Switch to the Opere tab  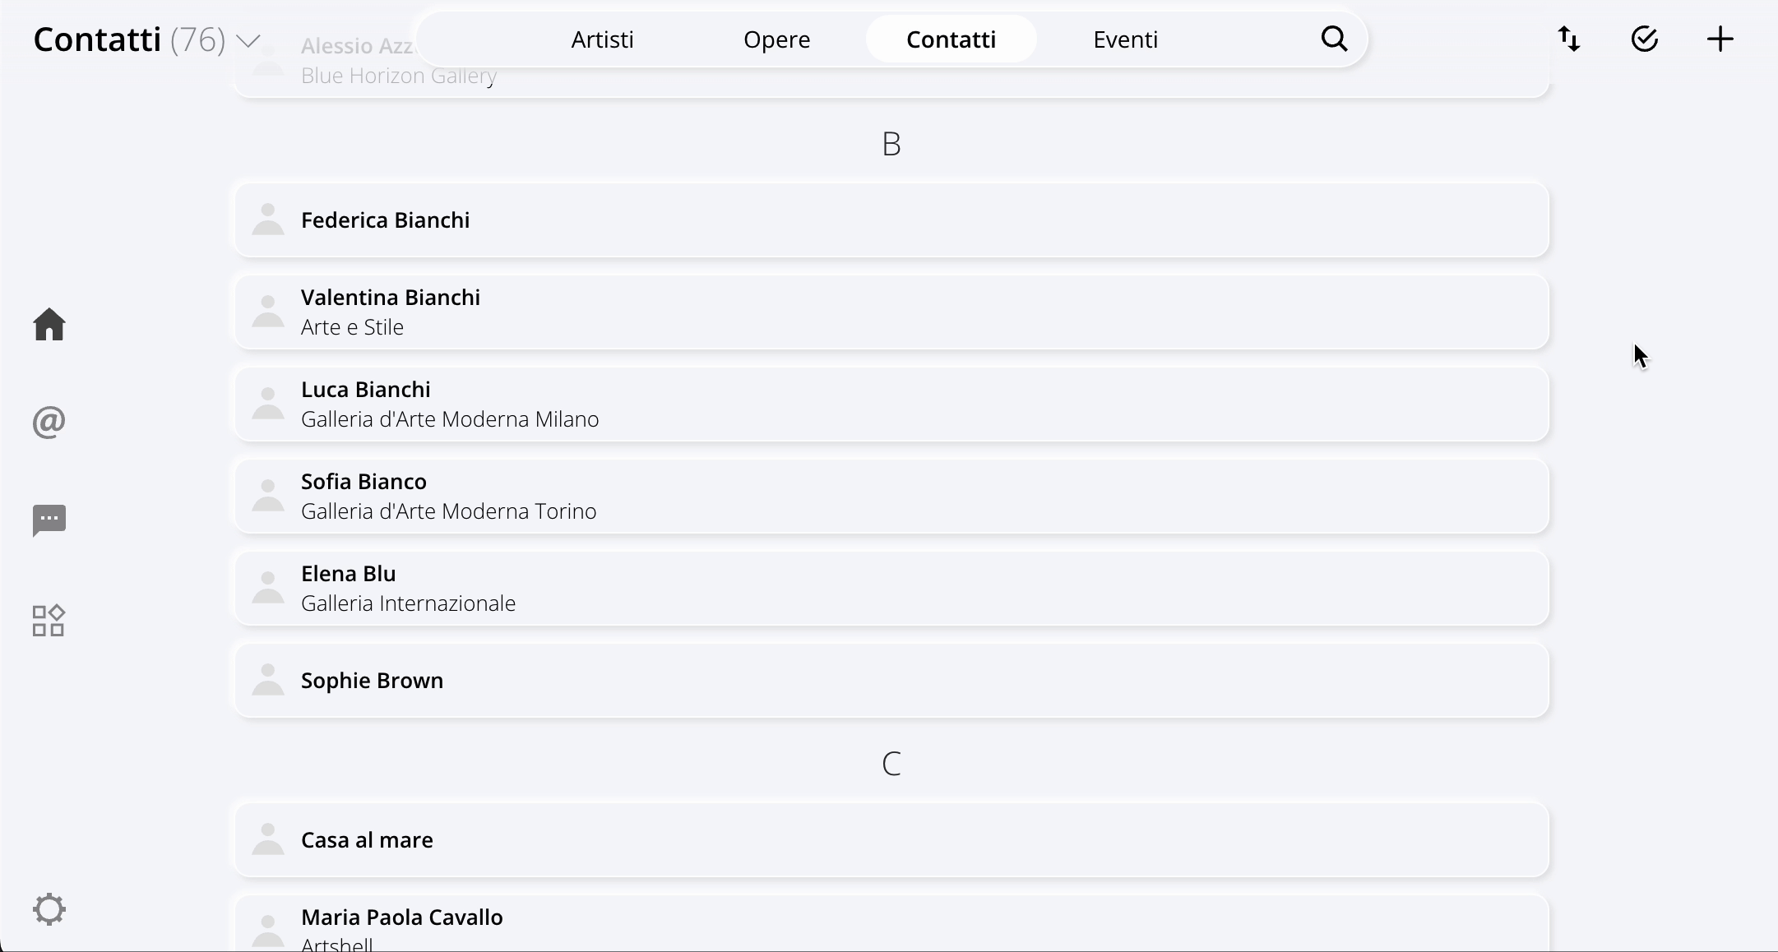tap(776, 39)
